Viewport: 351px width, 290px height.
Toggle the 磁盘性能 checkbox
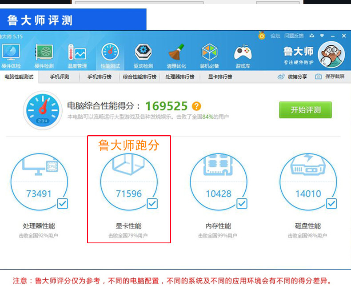[x=331, y=204]
